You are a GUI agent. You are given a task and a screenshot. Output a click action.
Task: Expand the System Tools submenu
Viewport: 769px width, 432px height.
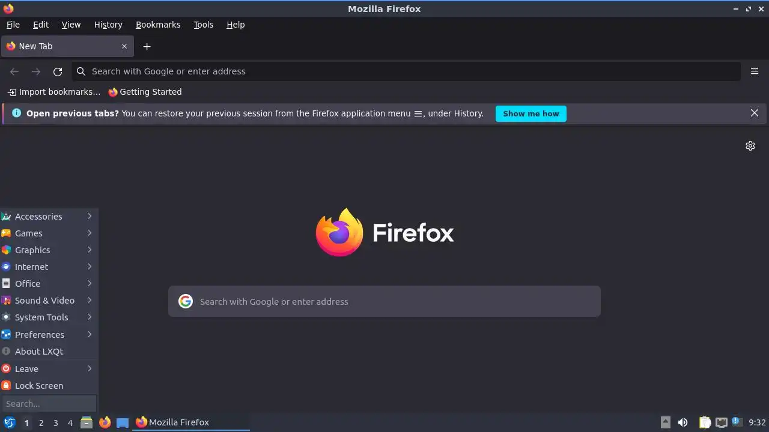point(49,317)
